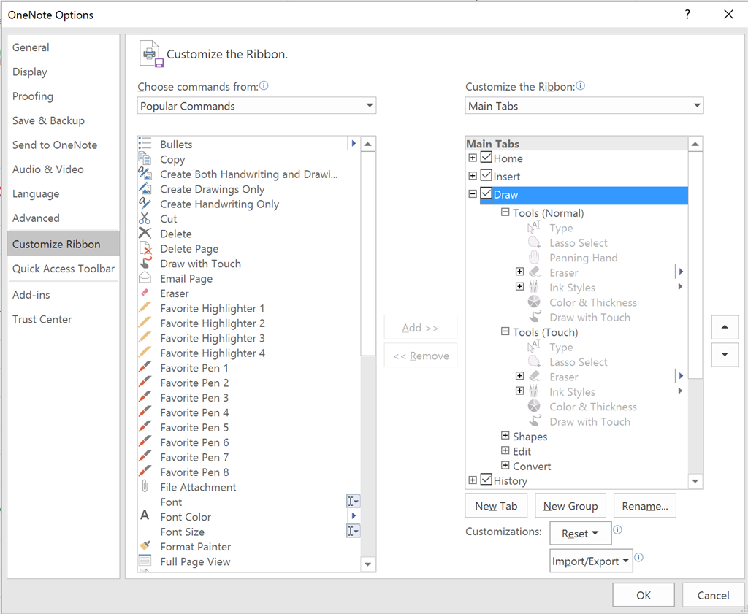Select the Favorite Pen 5 icon
This screenshot has width=748, height=614.
pyautogui.click(x=145, y=426)
